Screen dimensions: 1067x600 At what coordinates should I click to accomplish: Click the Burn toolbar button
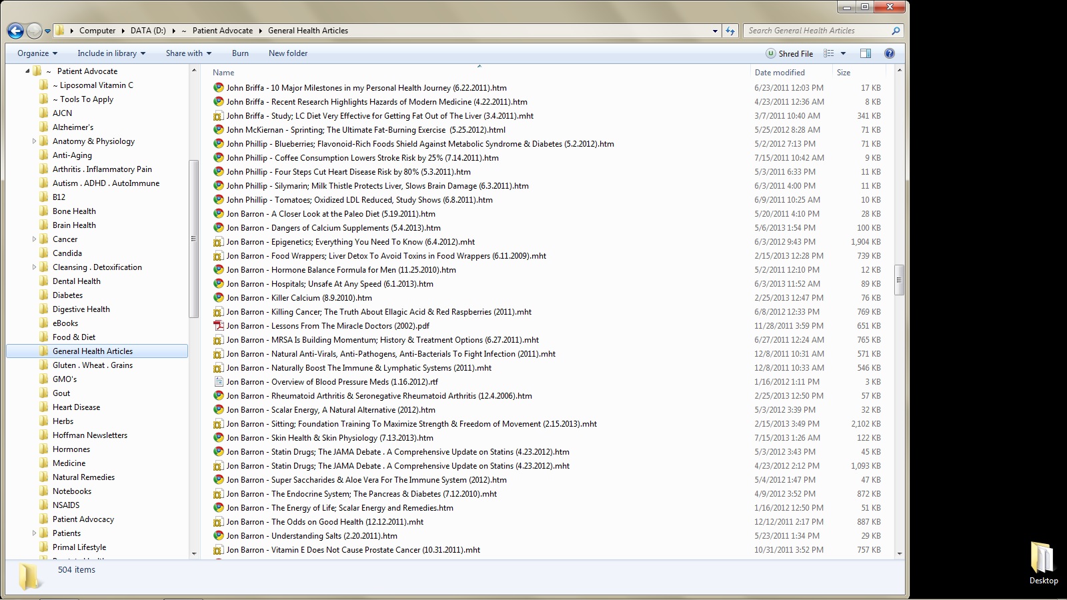(x=240, y=53)
